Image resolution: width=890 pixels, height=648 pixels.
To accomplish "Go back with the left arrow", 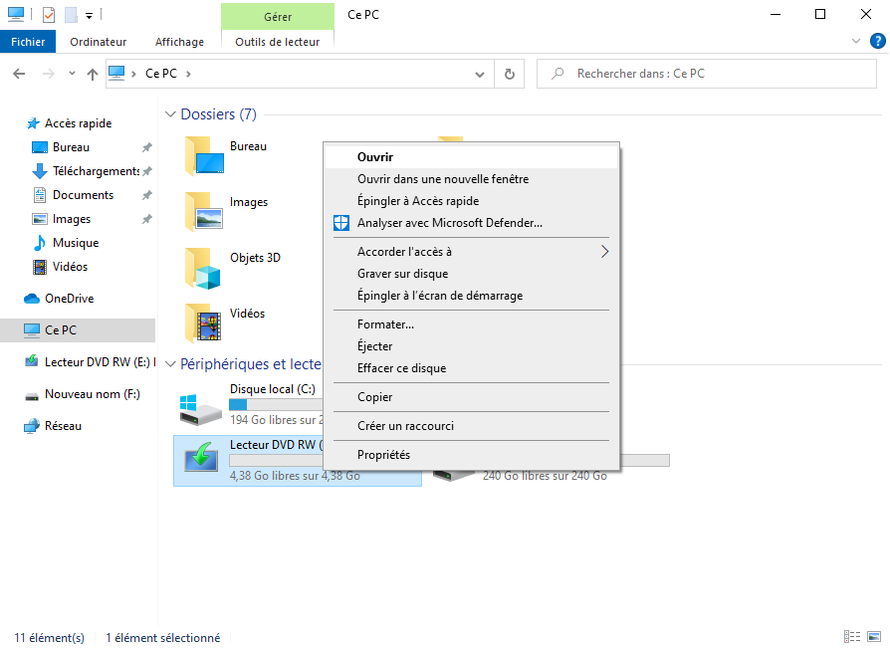I will [x=19, y=74].
